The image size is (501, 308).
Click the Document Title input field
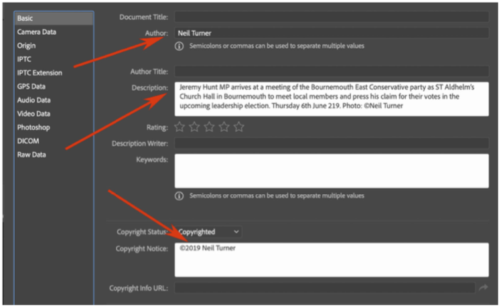click(332, 17)
